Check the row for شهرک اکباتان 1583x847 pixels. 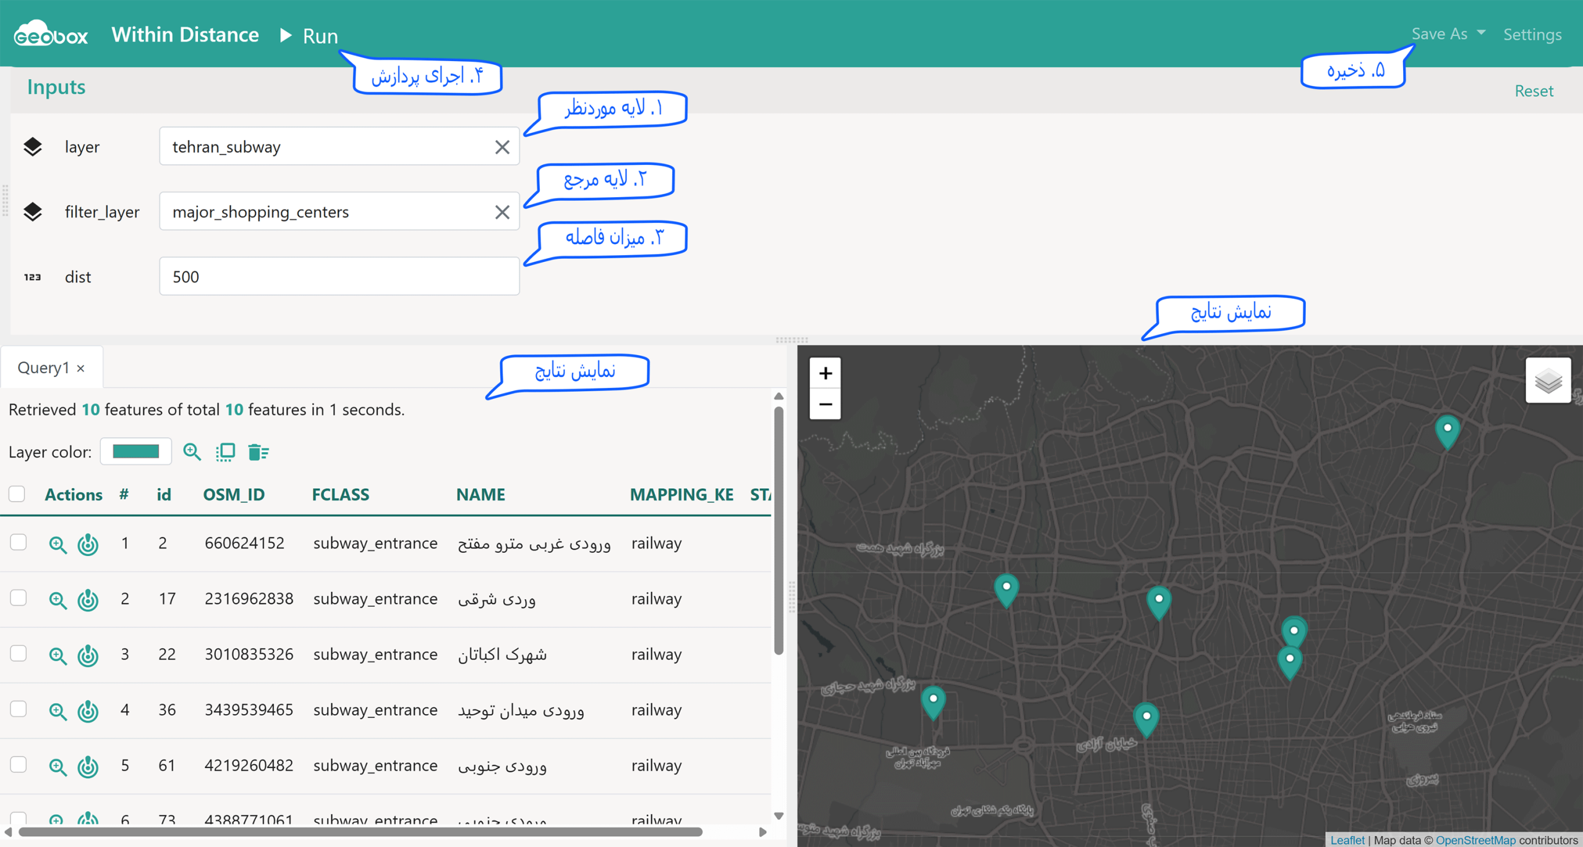[19, 654]
